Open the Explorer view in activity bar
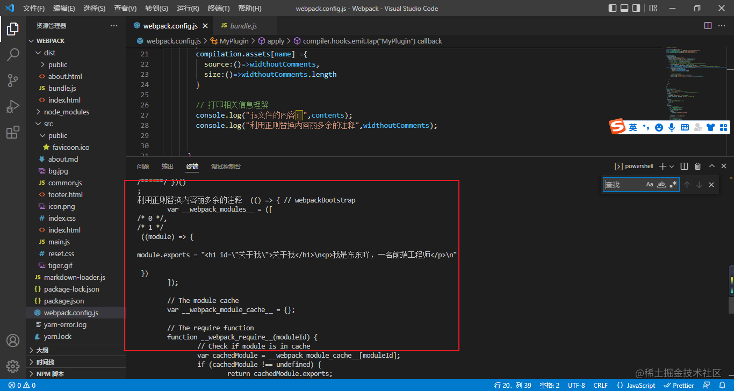This screenshot has height=391, width=734. (13, 29)
